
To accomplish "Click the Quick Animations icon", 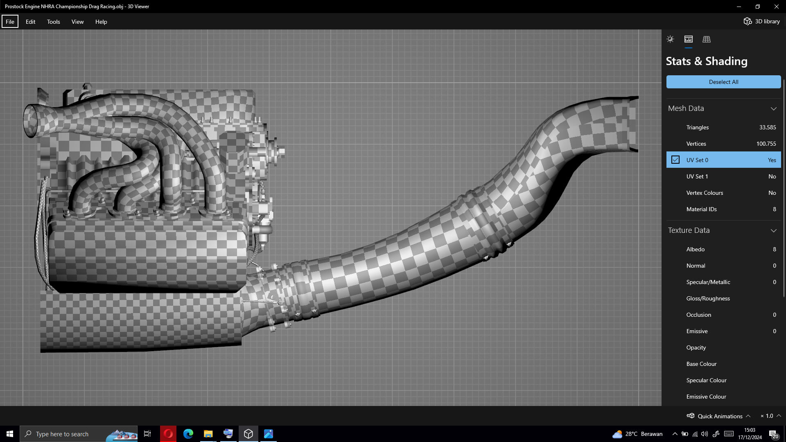I will point(691,416).
